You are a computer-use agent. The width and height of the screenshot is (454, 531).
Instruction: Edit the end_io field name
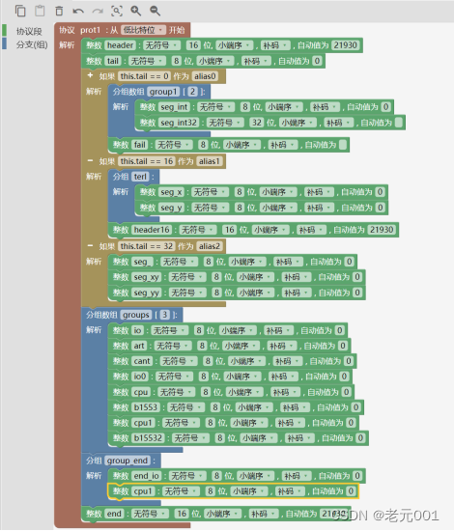tap(147, 476)
